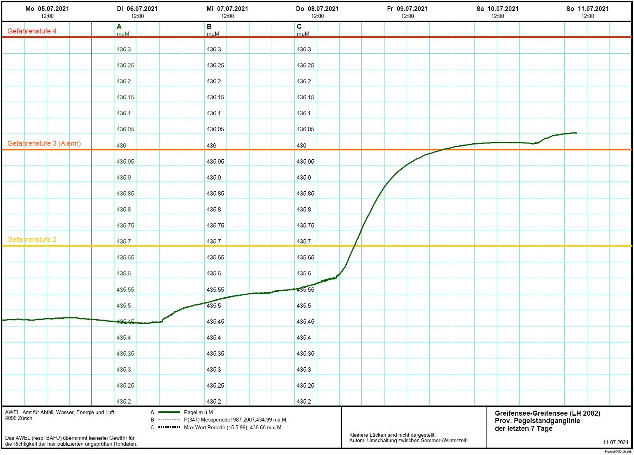634x455 pixels.
Task: Click the green column A header letter
Action: click(119, 26)
